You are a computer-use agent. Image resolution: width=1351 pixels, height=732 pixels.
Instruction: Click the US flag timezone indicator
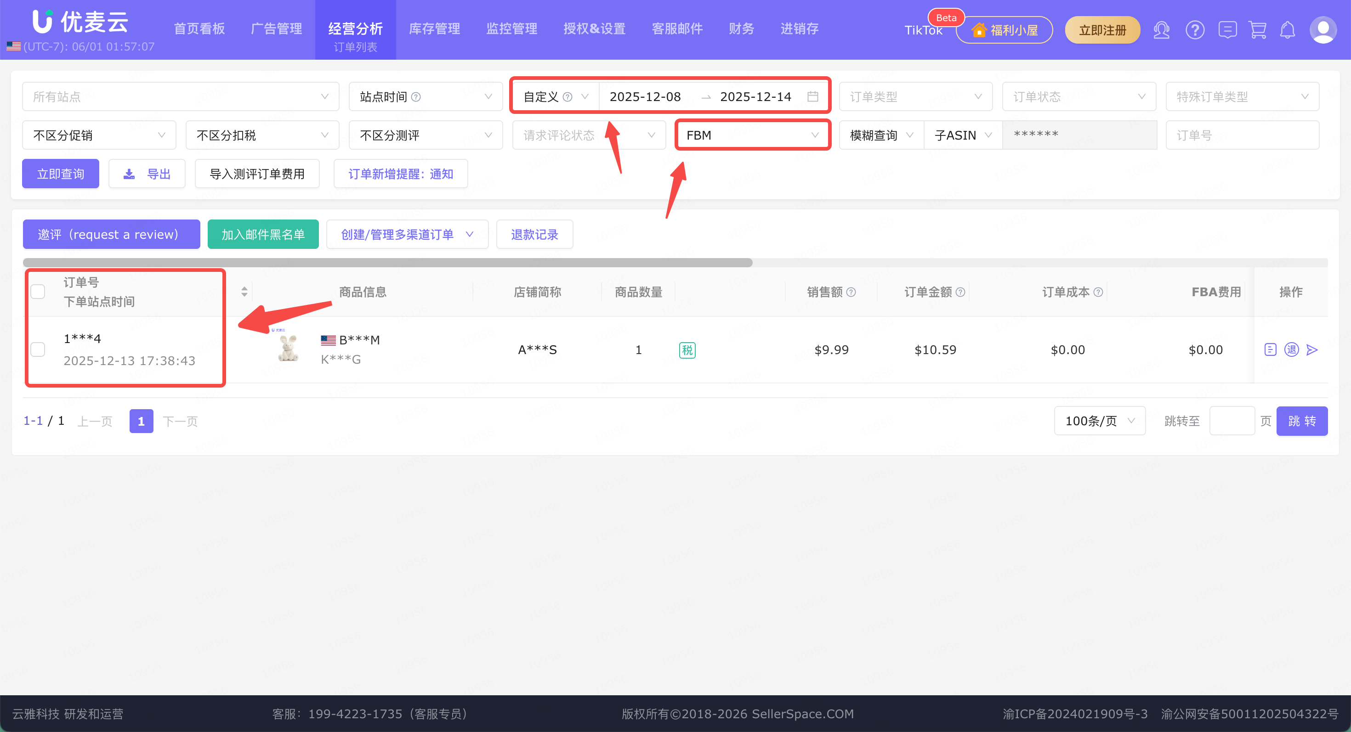click(x=14, y=47)
